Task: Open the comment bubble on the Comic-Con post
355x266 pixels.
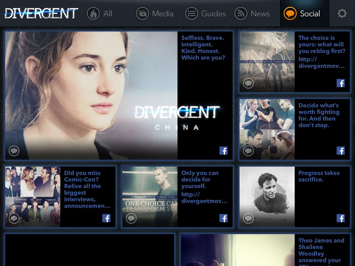Action: [14, 218]
